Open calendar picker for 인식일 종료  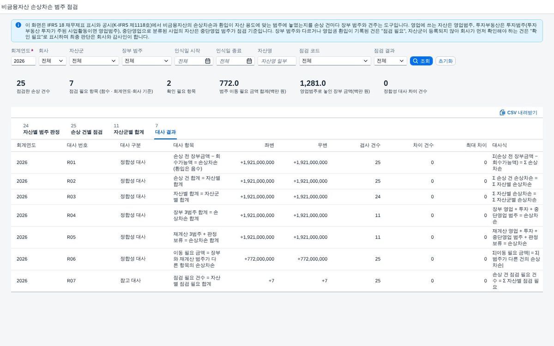point(249,61)
